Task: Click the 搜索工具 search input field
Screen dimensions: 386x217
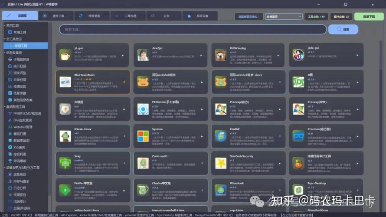Action: 193,30
